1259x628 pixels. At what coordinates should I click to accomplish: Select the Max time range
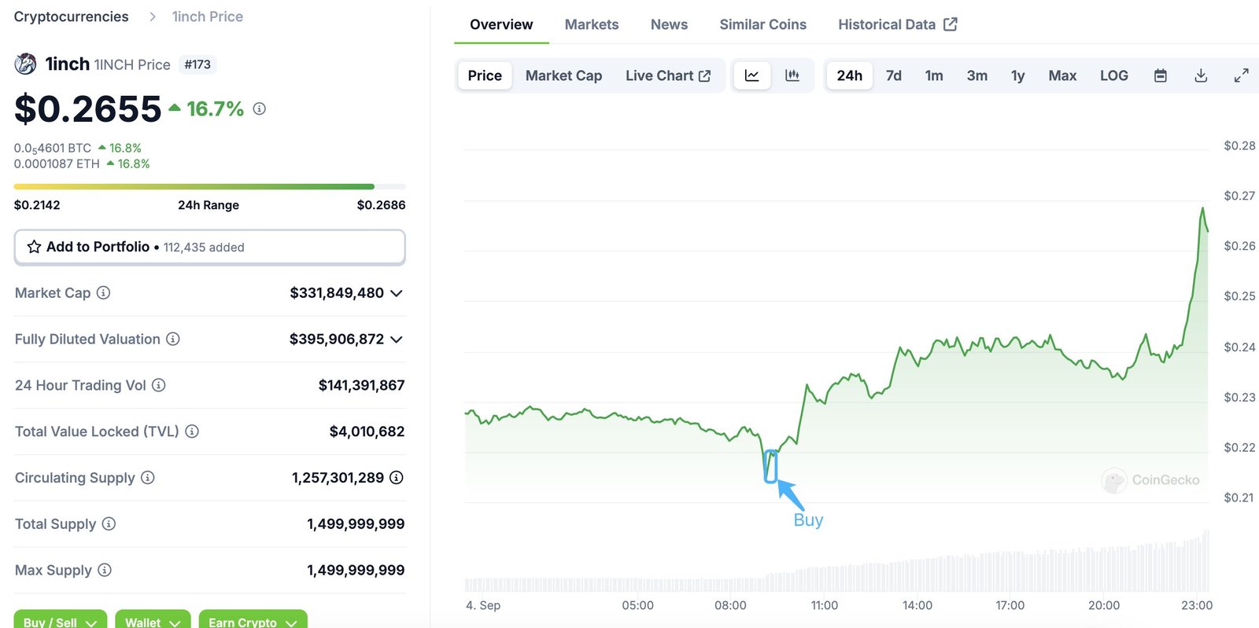tap(1062, 75)
